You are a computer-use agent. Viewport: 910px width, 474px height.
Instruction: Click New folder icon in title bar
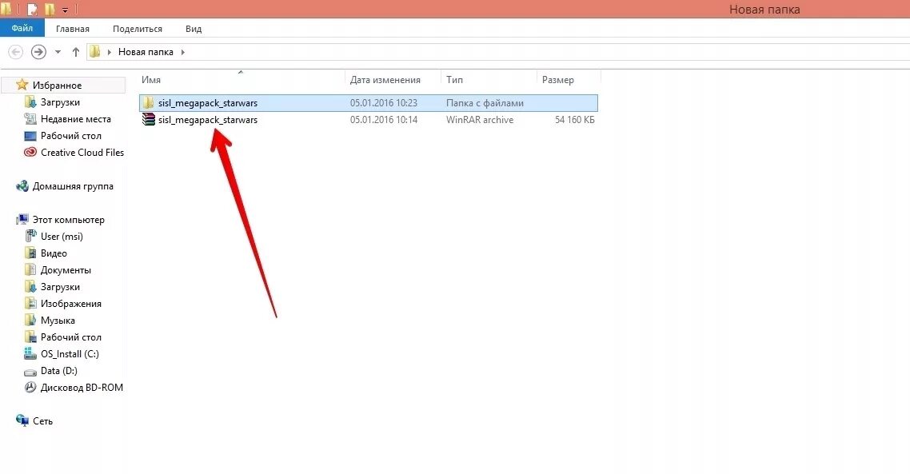(50, 10)
